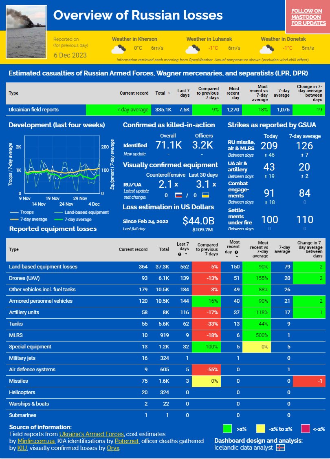The height and width of the screenshot is (459, 330).
Task: Click the burning ship photo thumbnail
Action: [26, 32]
